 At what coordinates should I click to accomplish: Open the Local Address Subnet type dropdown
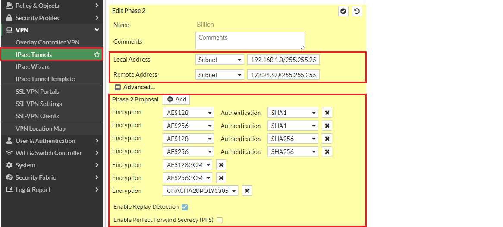(x=220, y=60)
